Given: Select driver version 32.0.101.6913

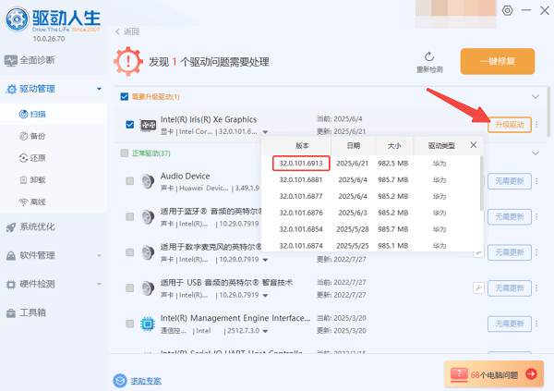Looking at the screenshot, I should click(301, 163).
